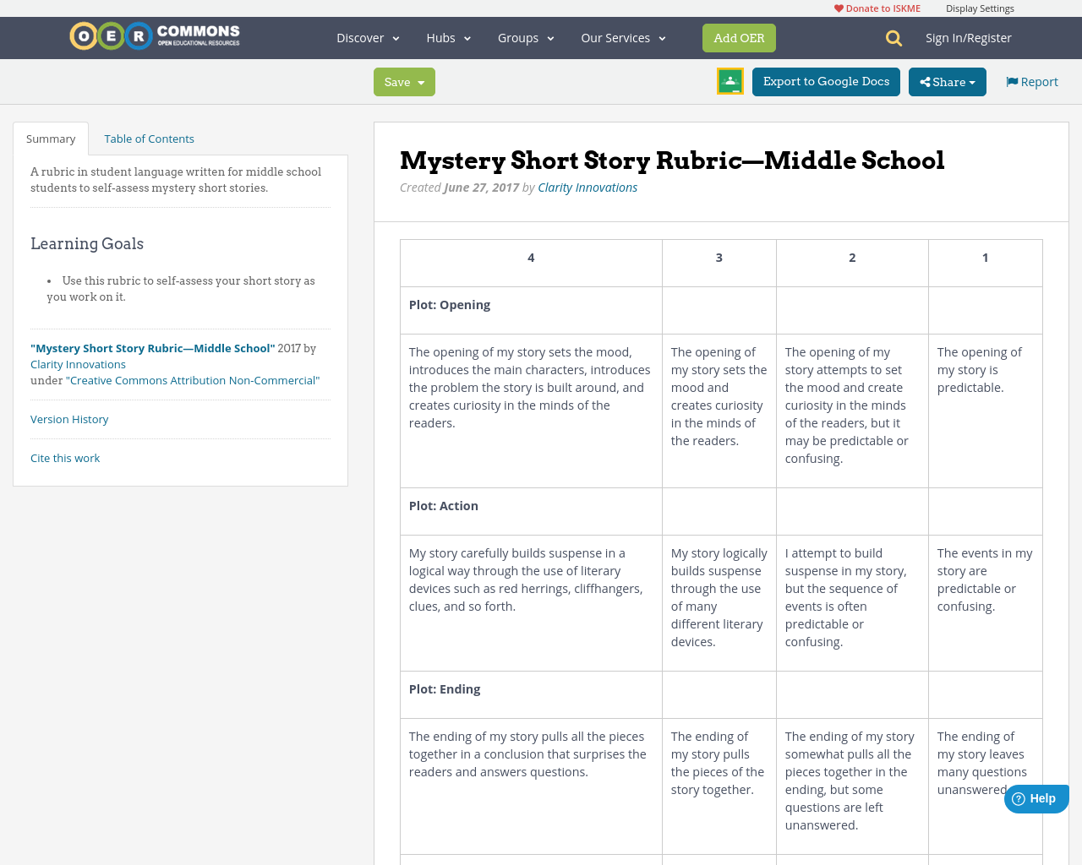Expand the Save dropdown arrow
This screenshot has height=865, width=1082.
point(423,82)
